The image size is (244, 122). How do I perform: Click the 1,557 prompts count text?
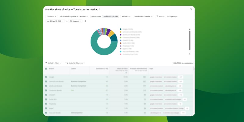click(x=172, y=16)
